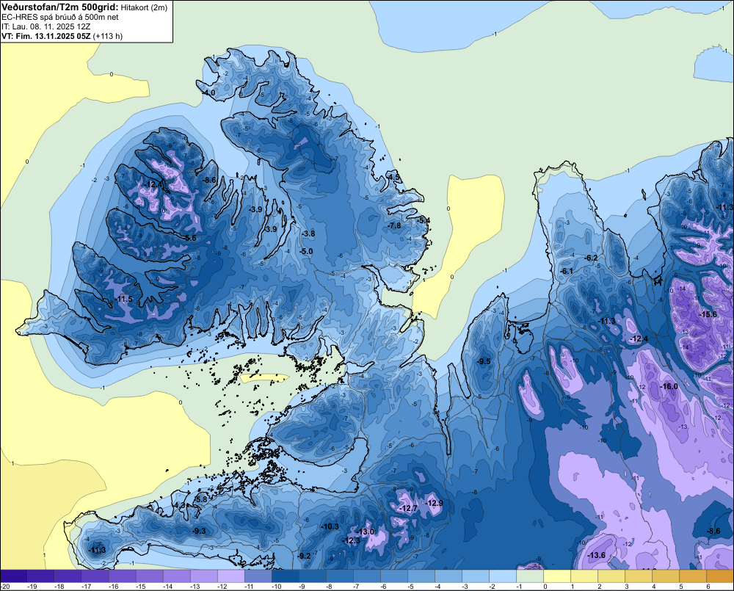
Task: Select the -5.8 temperature label
Action: click(x=200, y=500)
